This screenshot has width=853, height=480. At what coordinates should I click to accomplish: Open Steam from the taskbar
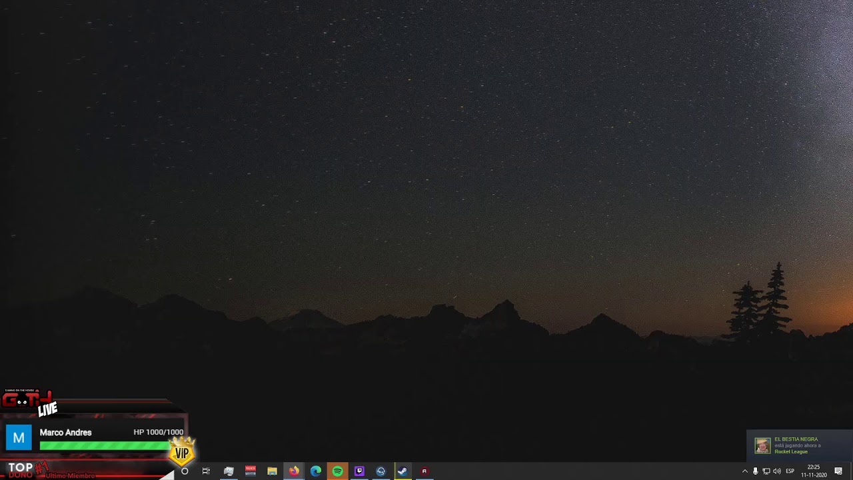(403, 471)
